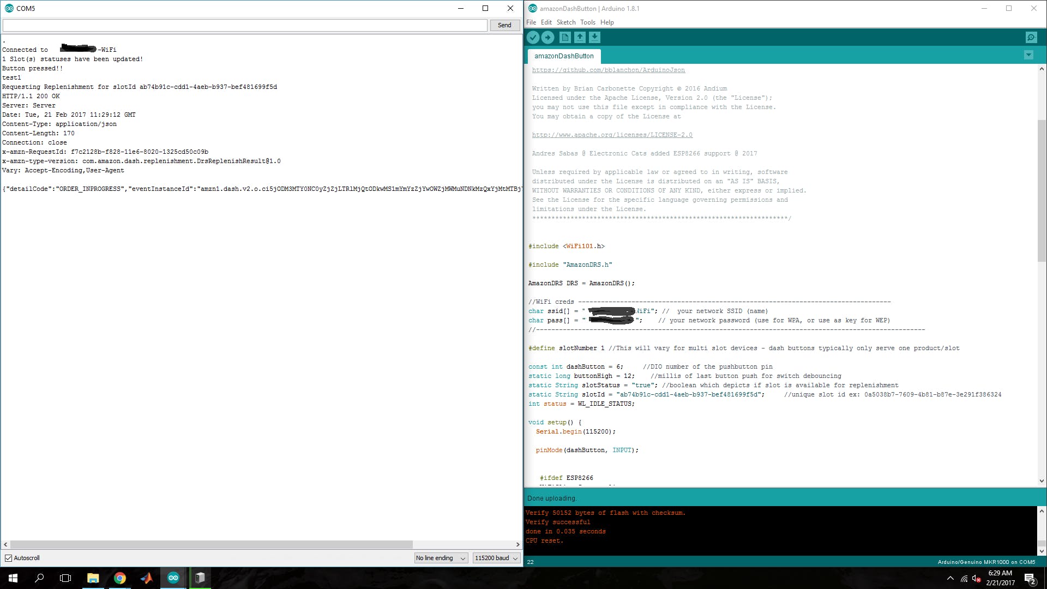1047x589 pixels.
Task: Show hidden system tray icons
Action: point(950,578)
